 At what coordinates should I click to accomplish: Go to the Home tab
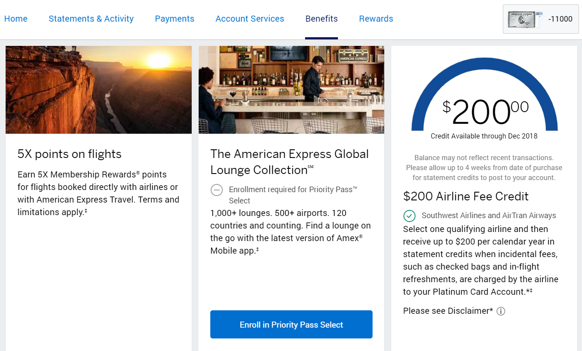[x=16, y=19]
